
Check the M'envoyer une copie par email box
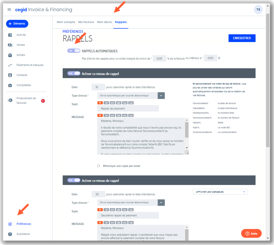[98, 166]
